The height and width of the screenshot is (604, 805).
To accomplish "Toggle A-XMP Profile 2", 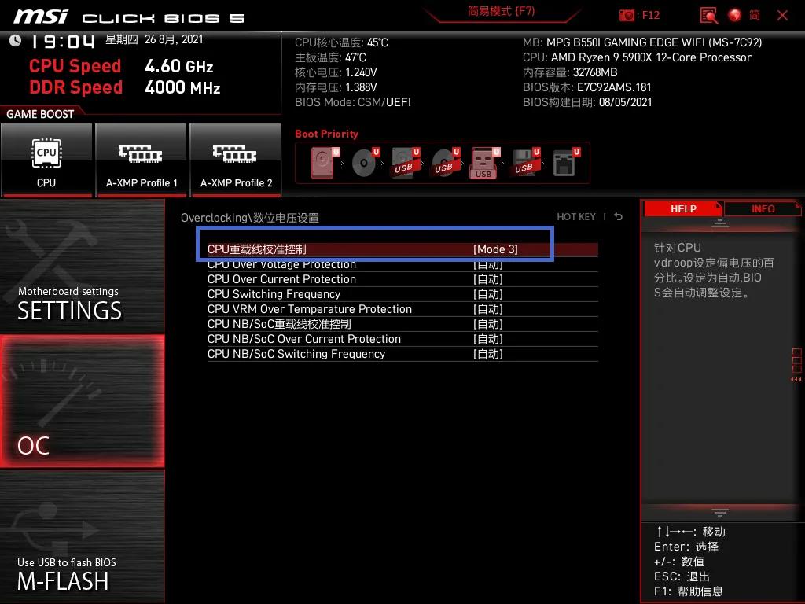I will (x=236, y=160).
